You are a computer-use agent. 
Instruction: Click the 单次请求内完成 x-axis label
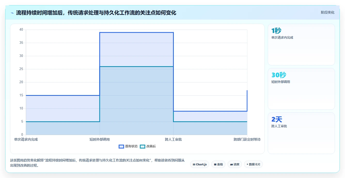[x=26, y=139]
